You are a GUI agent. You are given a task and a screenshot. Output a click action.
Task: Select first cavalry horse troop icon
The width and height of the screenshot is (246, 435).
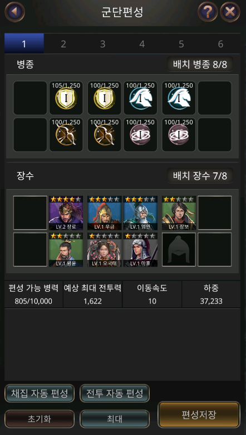pyautogui.click(x=140, y=98)
